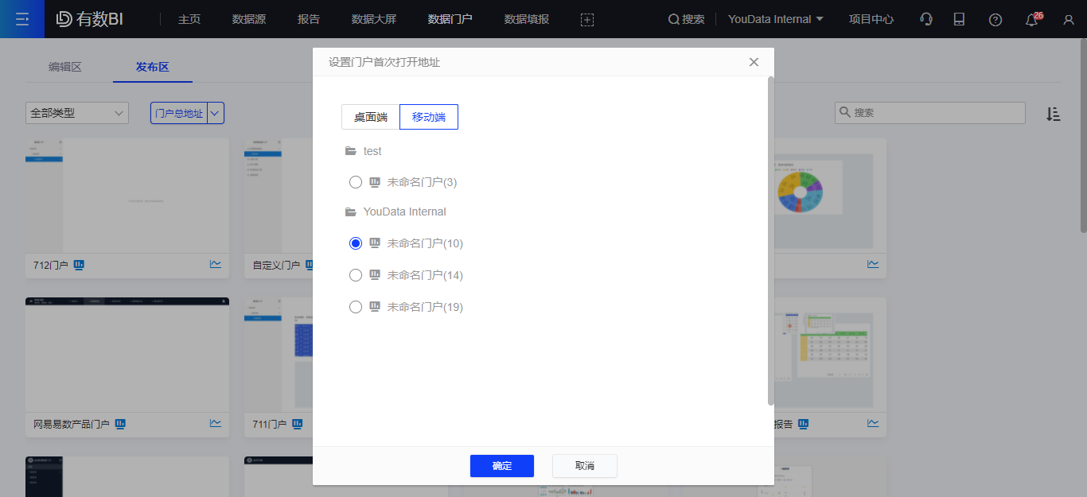The height and width of the screenshot is (497, 1087).
Task: Click the 未命名门户(19) label
Action: pos(425,307)
